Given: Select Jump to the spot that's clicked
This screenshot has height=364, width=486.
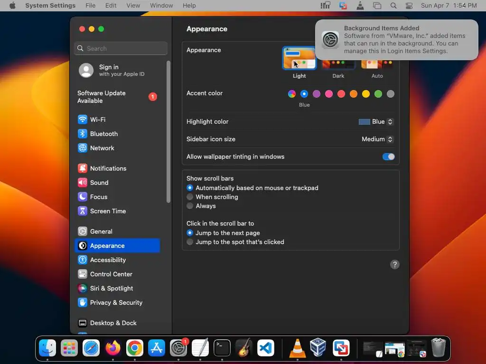Looking at the screenshot, I should [190, 242].
